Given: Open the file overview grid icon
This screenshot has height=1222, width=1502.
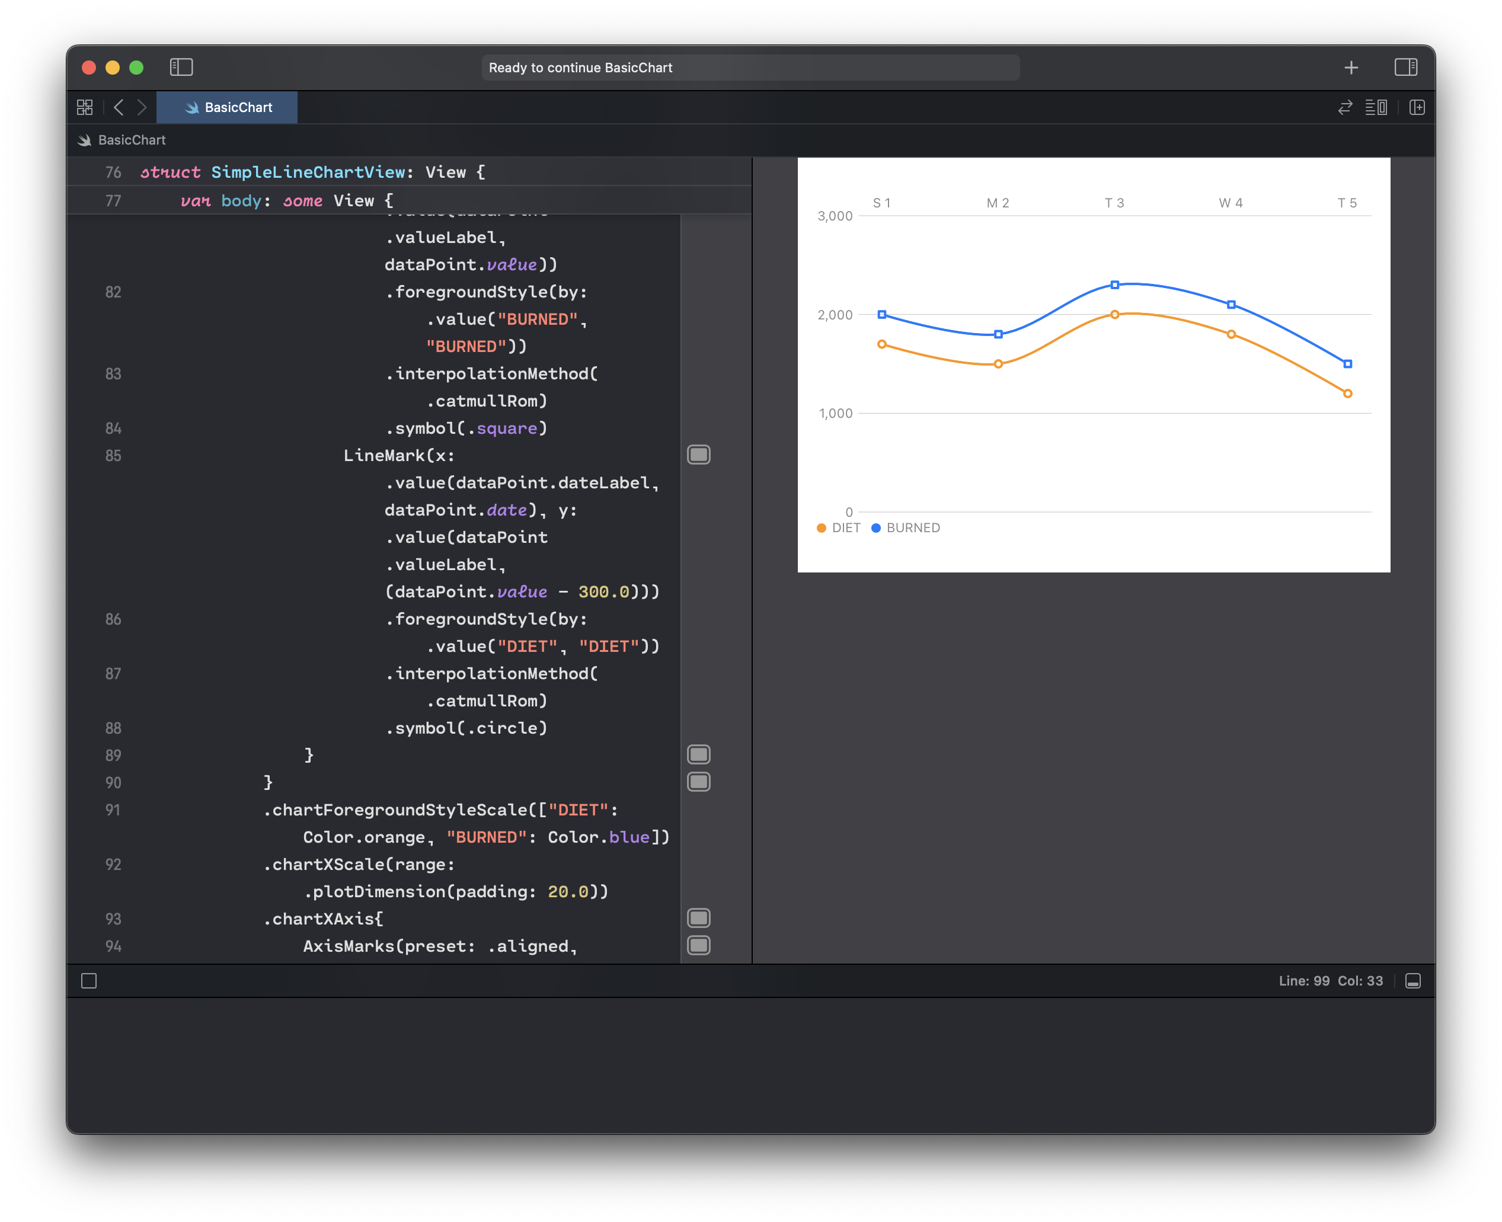Looking at the screenshot, I should [x=85, y=107].
